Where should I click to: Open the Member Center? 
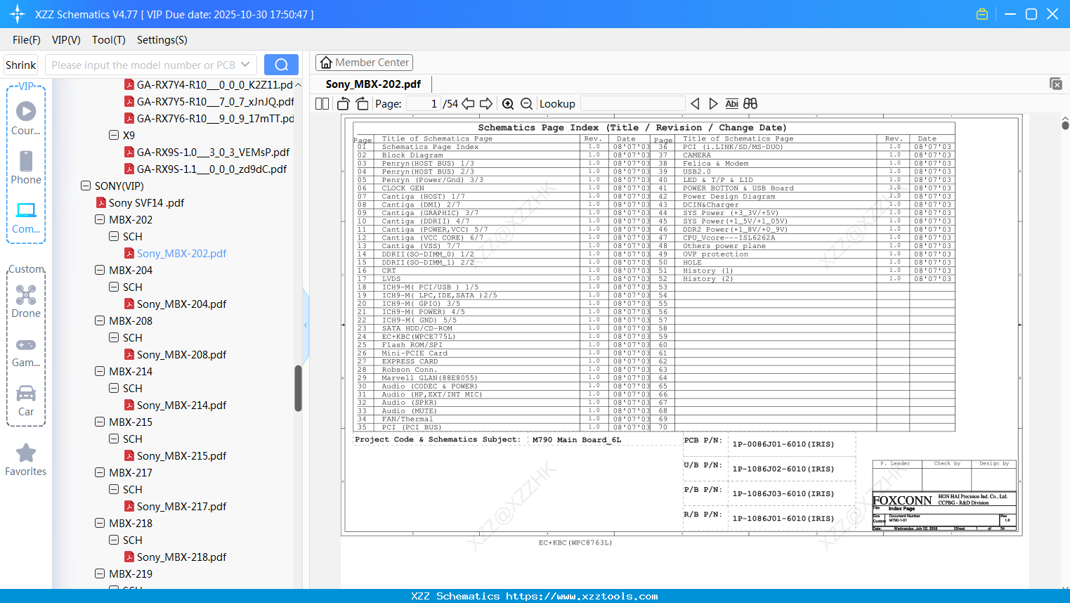[x=364, y=63]
